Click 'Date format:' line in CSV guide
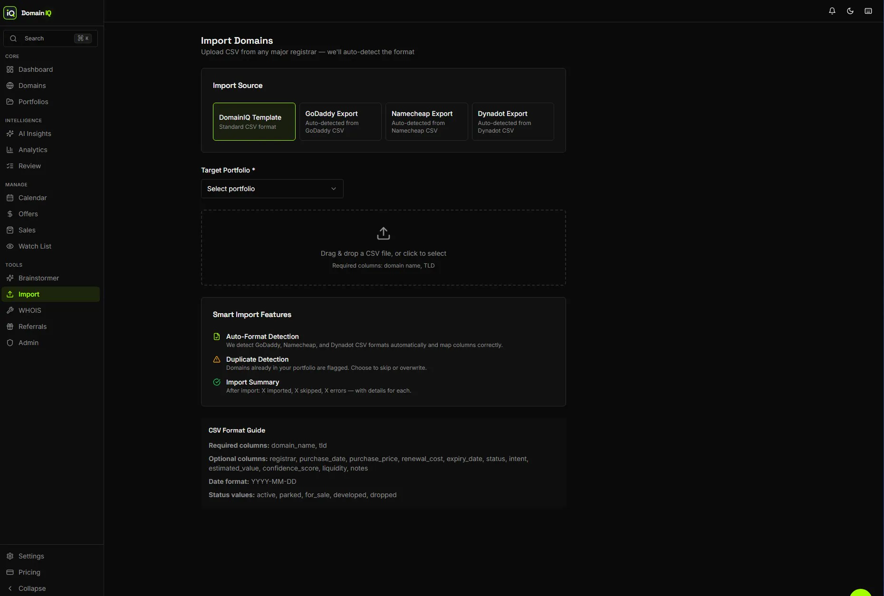Screen dimensions: 884x596 [x=252, y=481]
